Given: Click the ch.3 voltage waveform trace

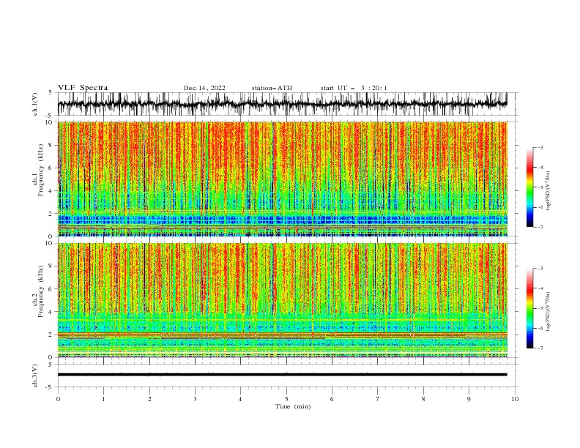Looking at the screenshot, I should (282, 375).
